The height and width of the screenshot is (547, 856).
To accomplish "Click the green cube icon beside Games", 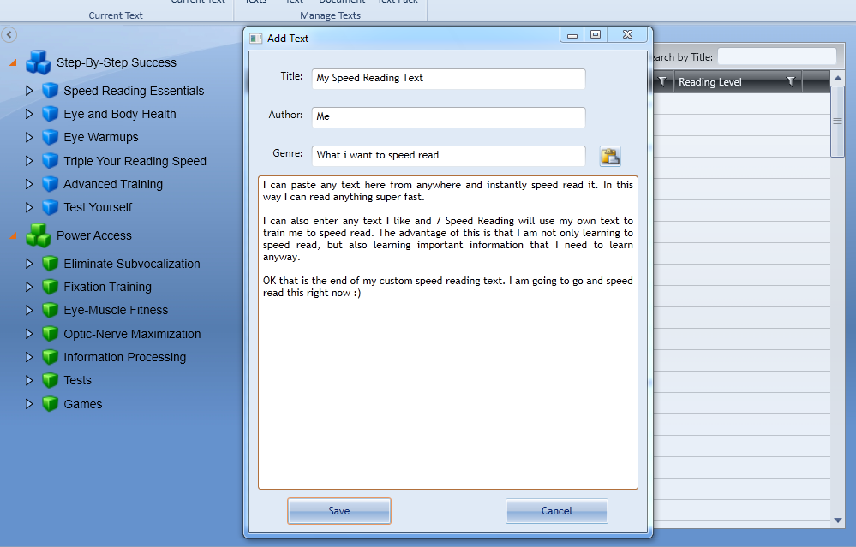I will point(51,404).
